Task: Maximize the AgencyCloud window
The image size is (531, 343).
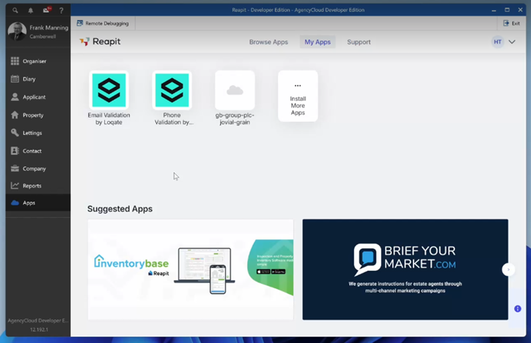Action: tap(507, 10)
